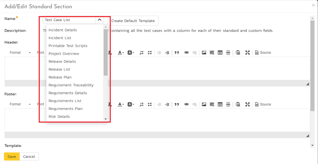This screenshot has height=164, width=318.
Task: Choose Printable Test Scripts option
Action: (68, 46)
